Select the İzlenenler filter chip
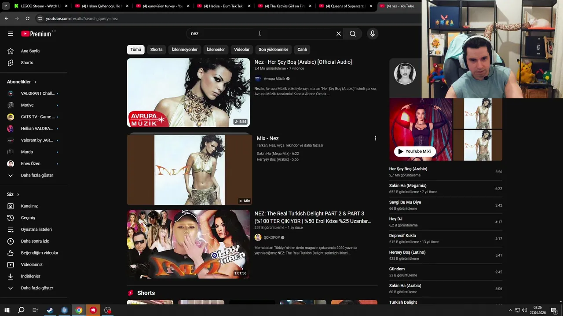Viewport: 563px width, 316px height. click(x=216, y=50)
